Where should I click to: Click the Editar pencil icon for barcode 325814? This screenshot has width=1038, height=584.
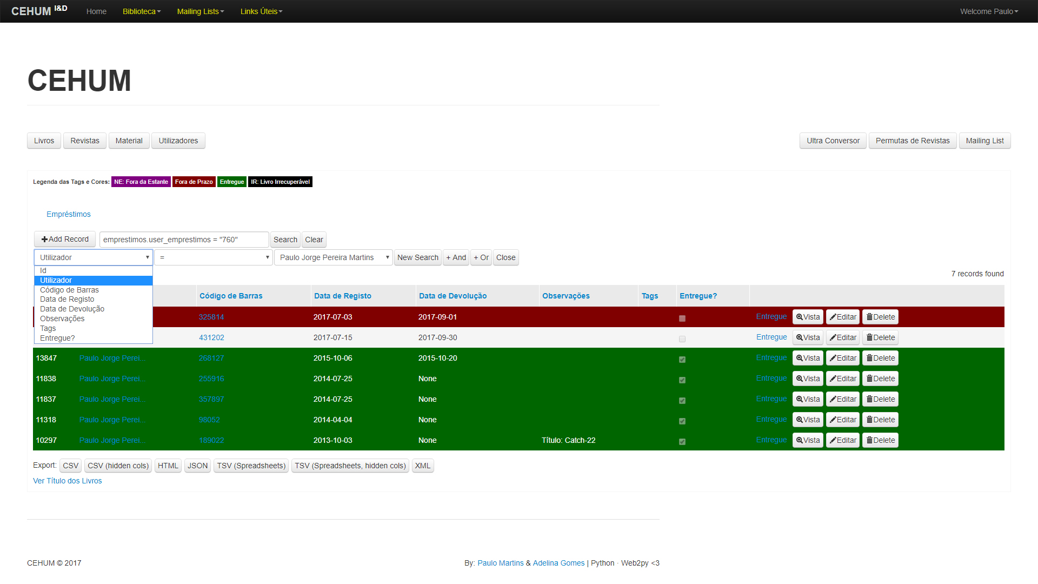[x=833, y=317]
